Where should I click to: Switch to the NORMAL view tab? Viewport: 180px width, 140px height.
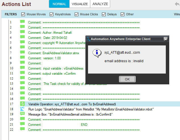tap(59, 4)
